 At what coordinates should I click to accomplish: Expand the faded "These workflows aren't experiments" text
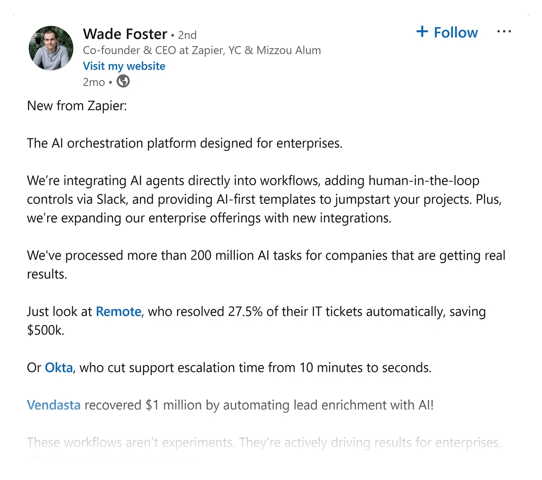coord(264,442)
